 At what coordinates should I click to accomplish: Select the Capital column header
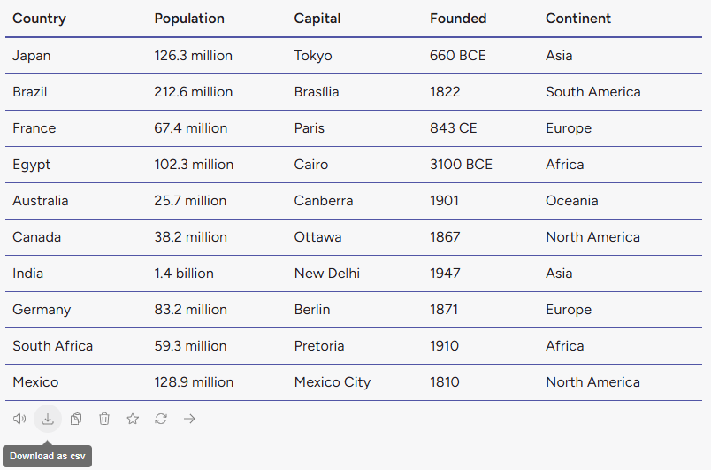pyautogui.click(x=317, y=19)
